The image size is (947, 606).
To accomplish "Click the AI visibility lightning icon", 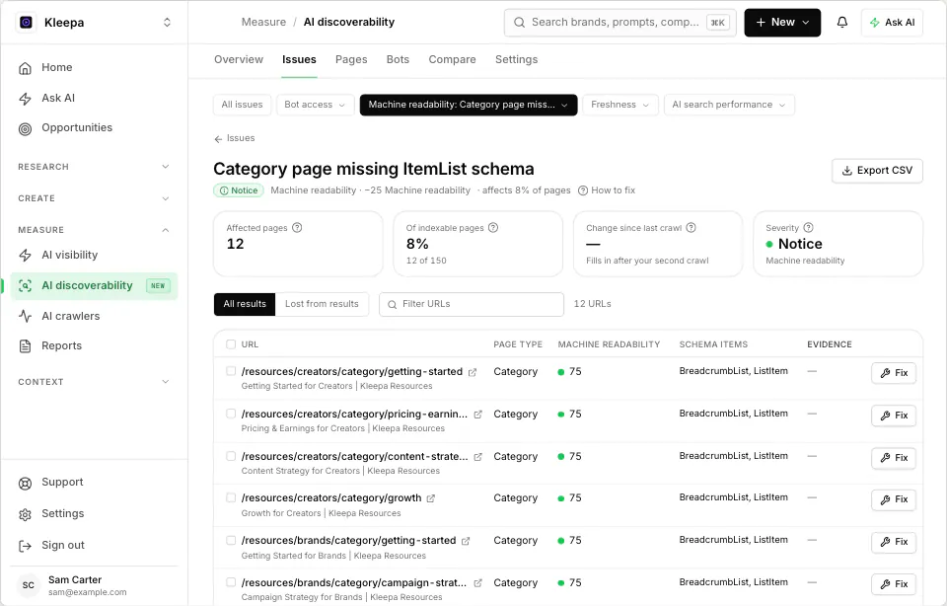I will pos(25,256).
